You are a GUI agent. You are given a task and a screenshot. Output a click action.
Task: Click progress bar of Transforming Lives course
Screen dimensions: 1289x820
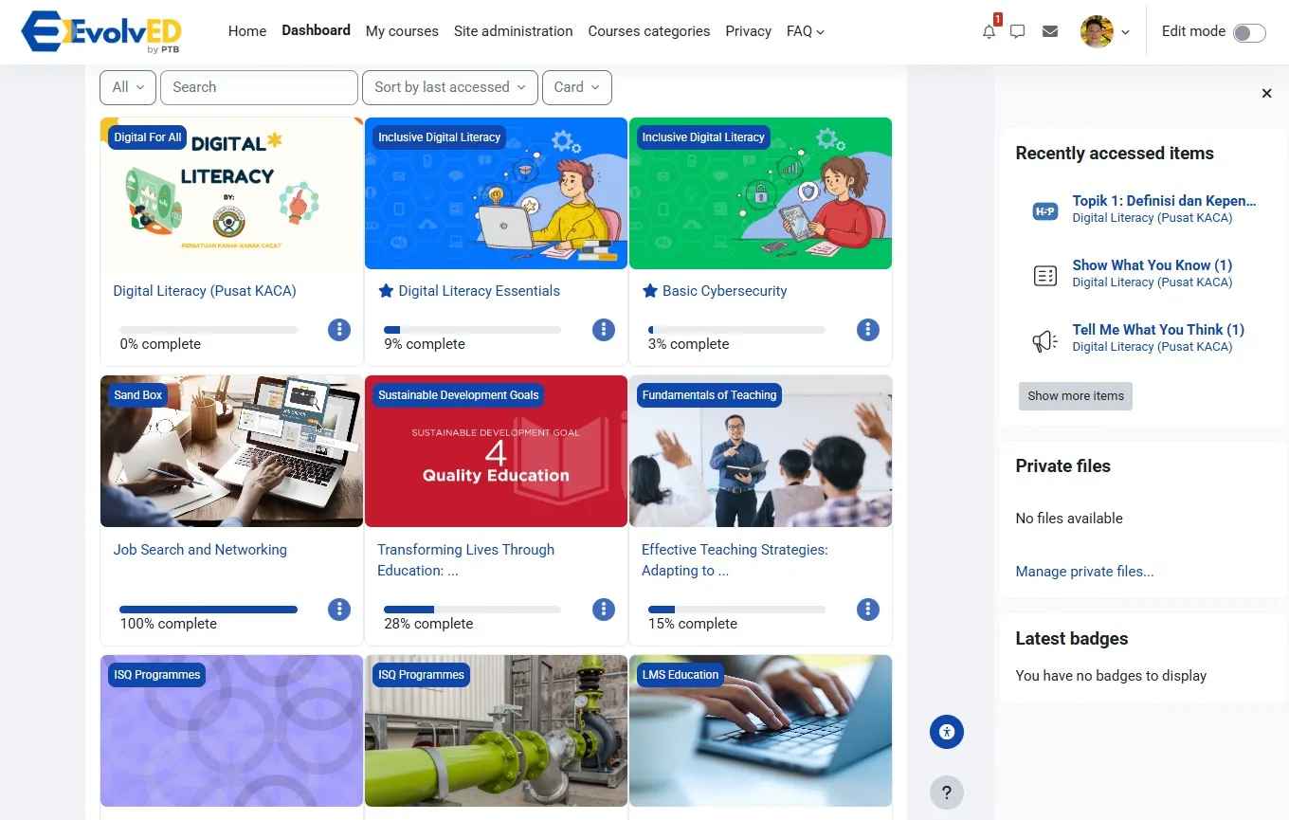tap(472, 610)
